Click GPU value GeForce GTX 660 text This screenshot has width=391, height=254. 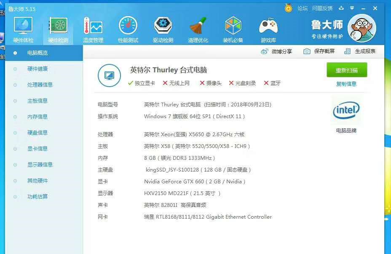195,182
